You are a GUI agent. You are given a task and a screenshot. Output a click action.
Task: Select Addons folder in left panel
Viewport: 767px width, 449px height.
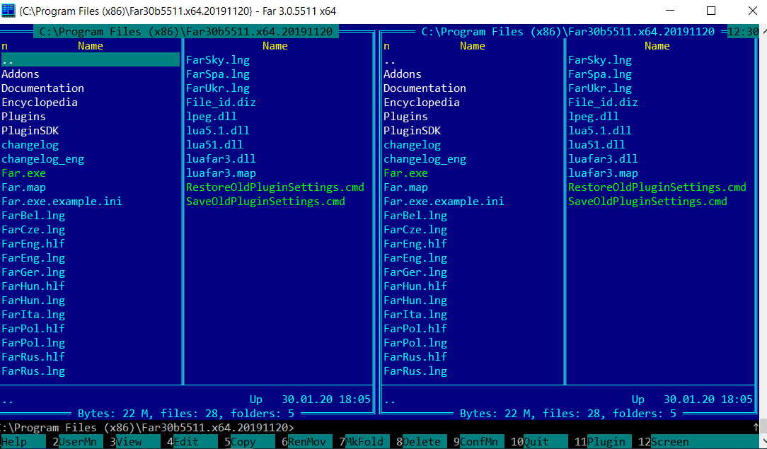(x=20, y=74)
